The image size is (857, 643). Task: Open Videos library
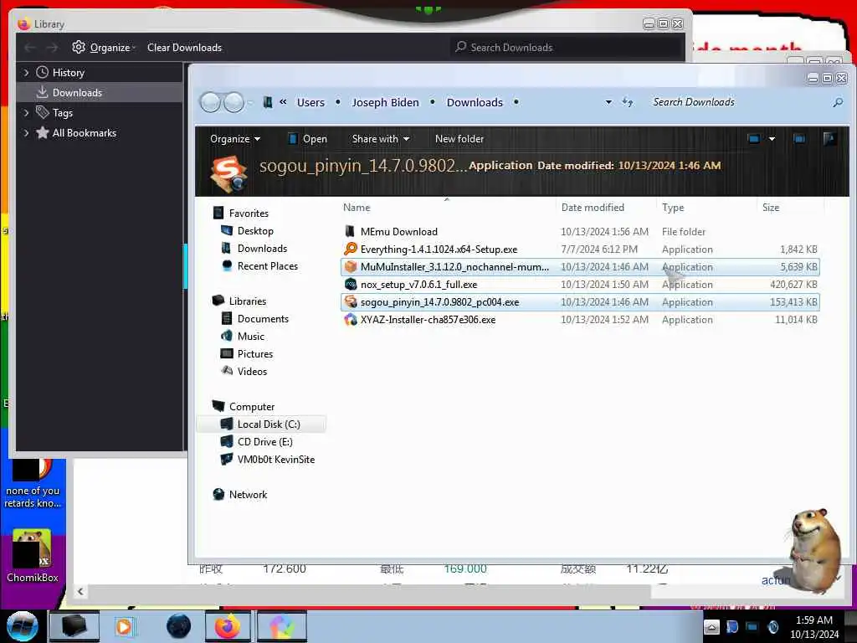click(252, 371)
